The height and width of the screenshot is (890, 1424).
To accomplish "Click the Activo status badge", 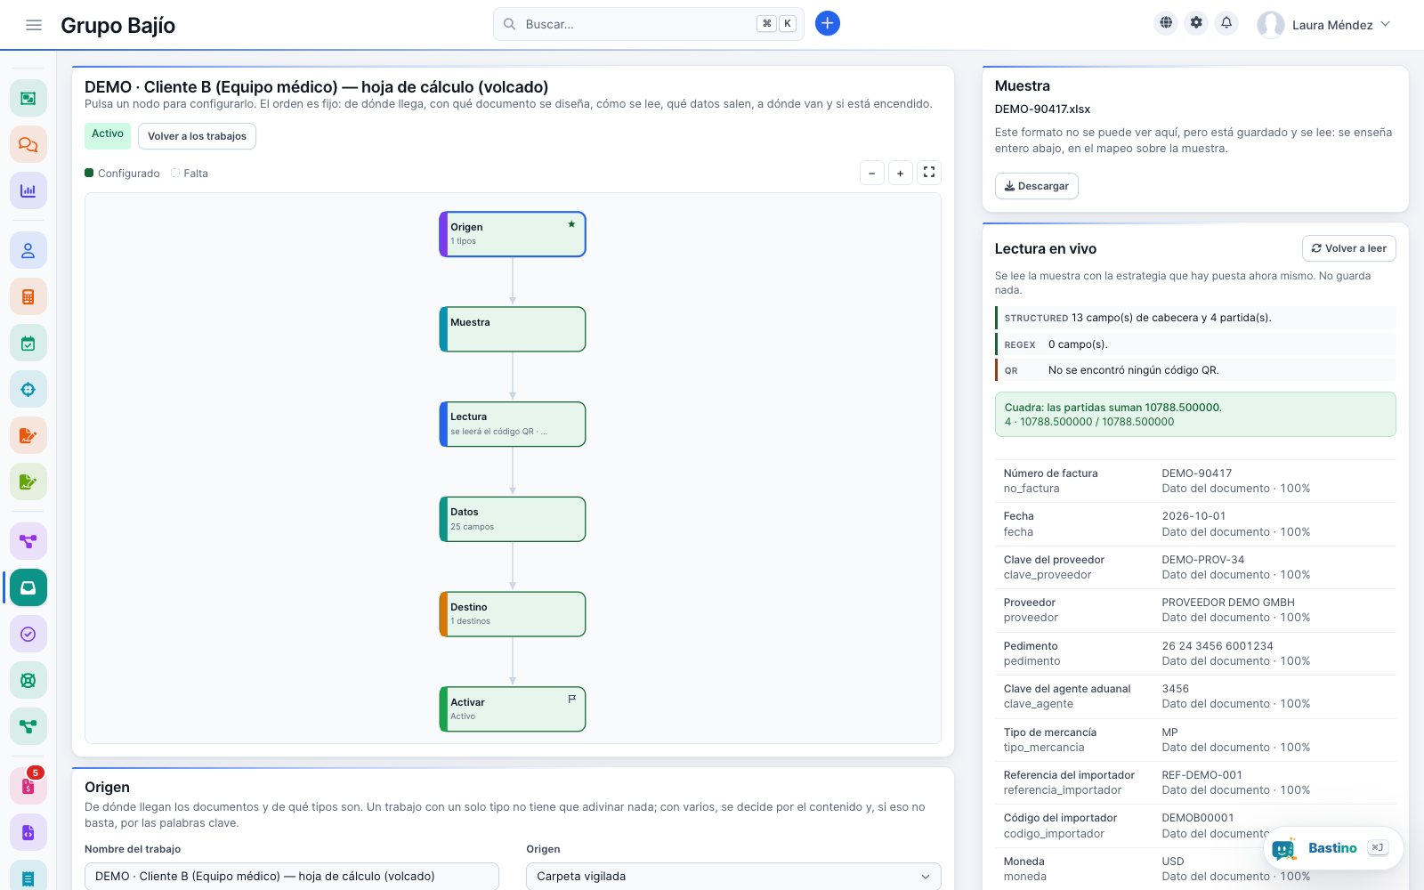I will click(x=108, y=134).
